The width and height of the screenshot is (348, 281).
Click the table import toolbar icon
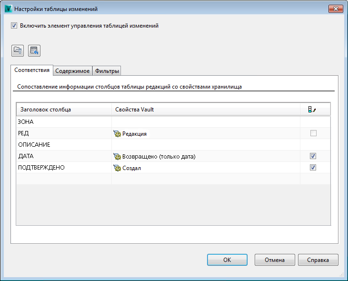tap(34, 50)
